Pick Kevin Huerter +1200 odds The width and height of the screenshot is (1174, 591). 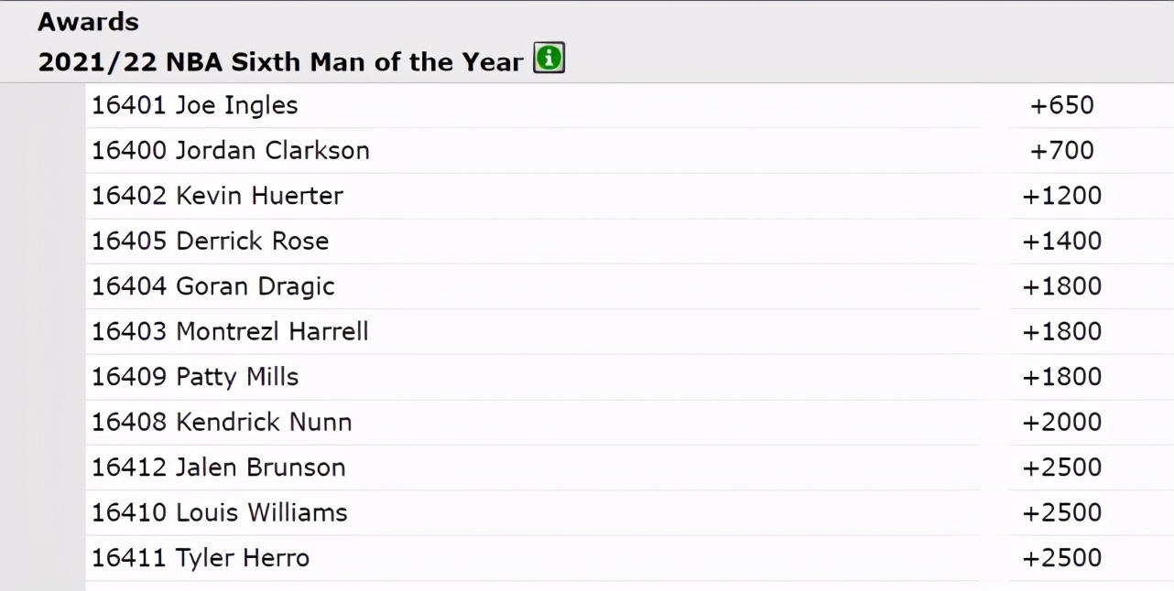click(1062, 196)
